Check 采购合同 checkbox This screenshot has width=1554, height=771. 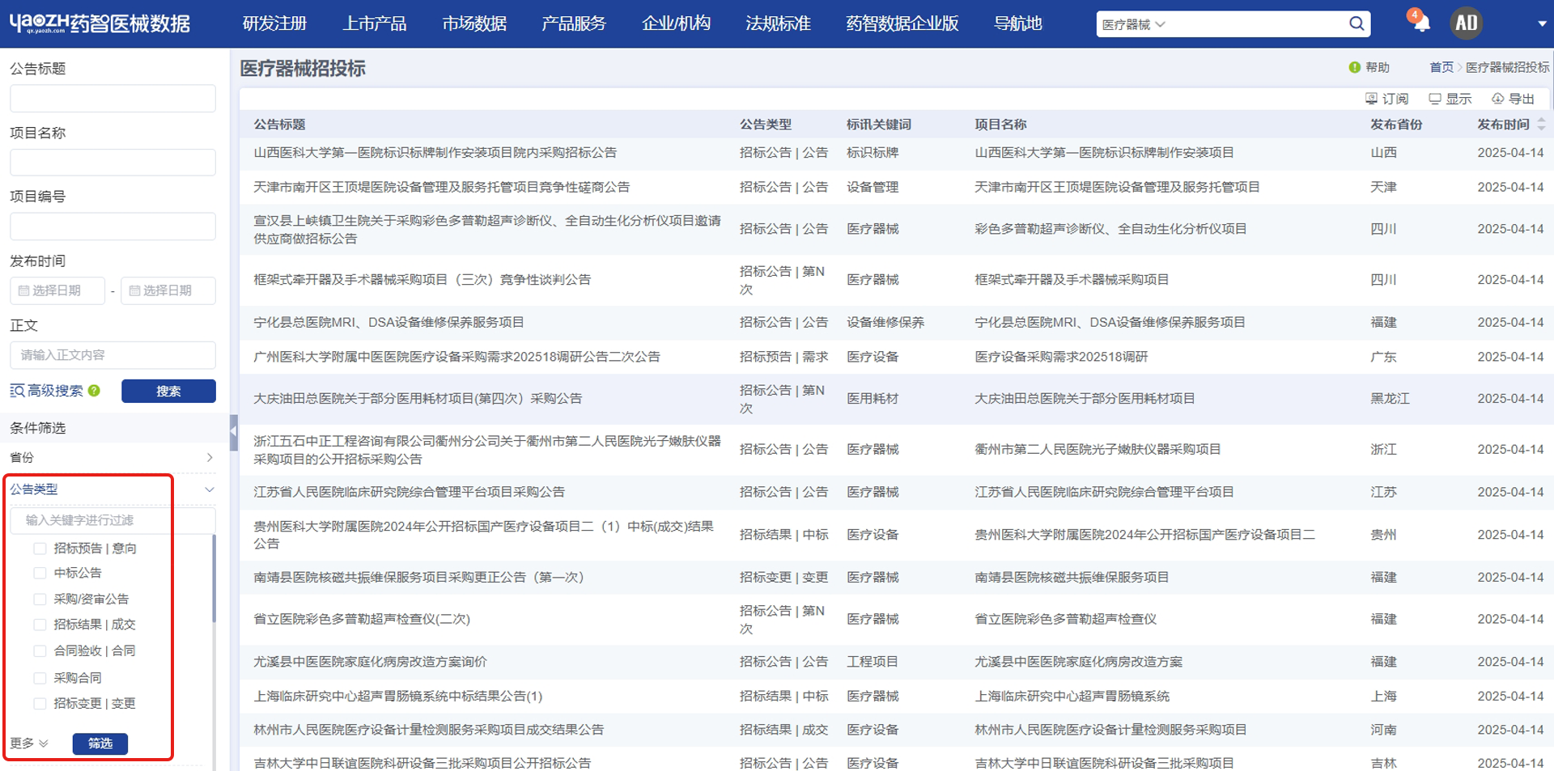pos(40,678)
